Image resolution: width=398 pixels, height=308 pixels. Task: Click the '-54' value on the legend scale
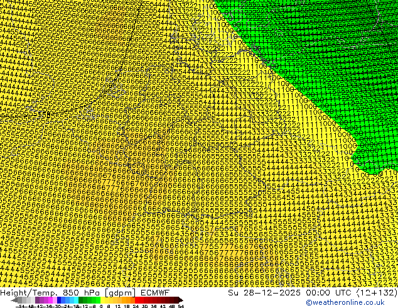(19, 306)
